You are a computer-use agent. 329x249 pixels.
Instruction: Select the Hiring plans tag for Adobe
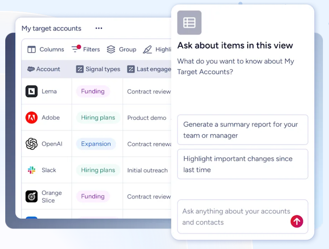coord(98,118)
